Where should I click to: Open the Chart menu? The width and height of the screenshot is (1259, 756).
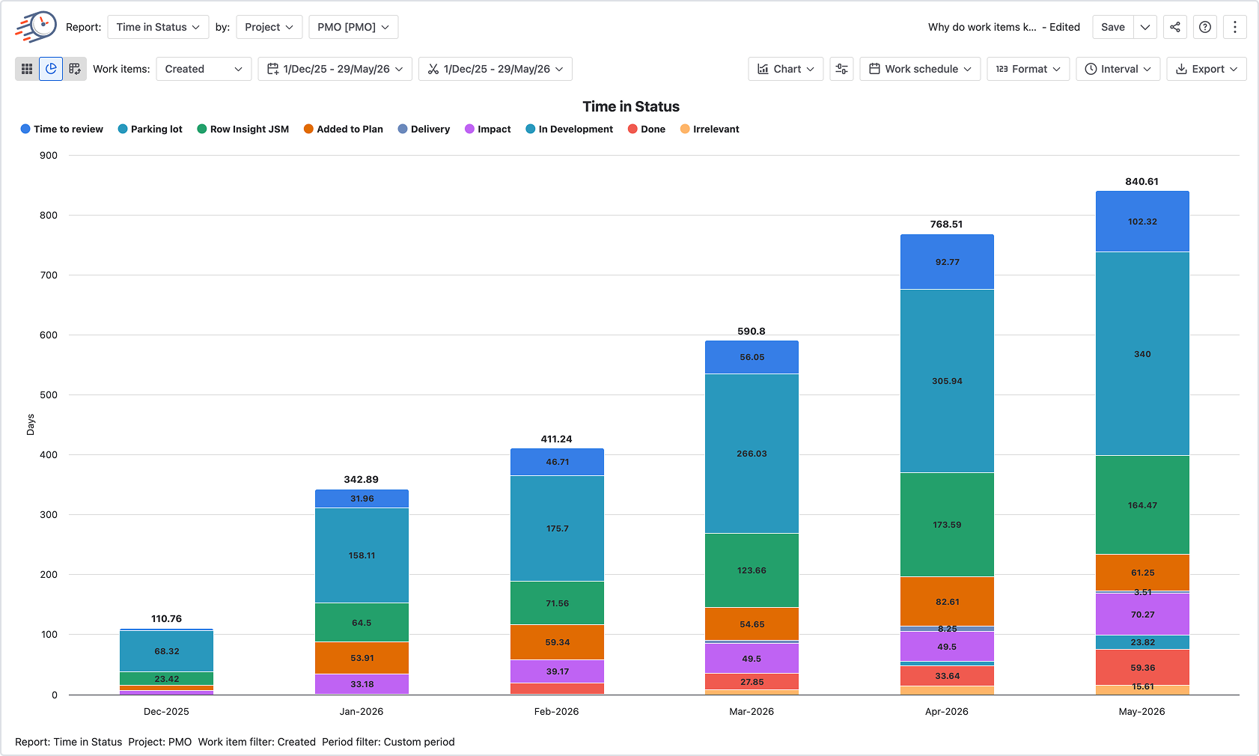(786, 69)
